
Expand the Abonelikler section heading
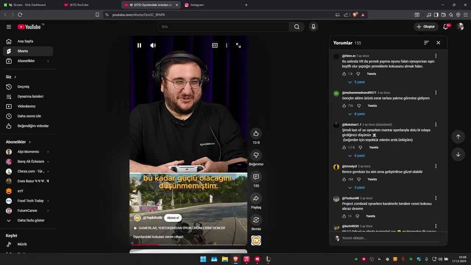coord(18,142)
